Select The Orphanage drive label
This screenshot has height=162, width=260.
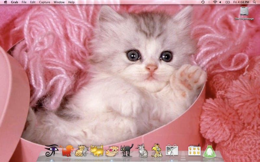244,18
